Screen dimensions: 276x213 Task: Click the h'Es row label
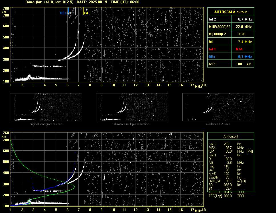[212, 64]
